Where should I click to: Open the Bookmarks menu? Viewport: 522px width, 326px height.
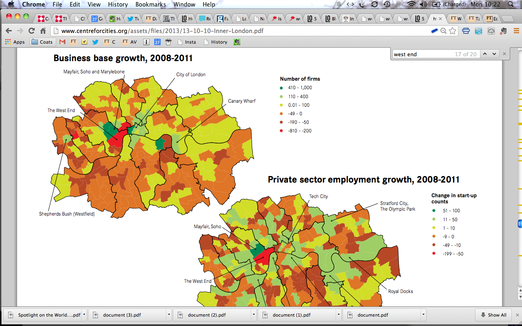click(150, 4)
